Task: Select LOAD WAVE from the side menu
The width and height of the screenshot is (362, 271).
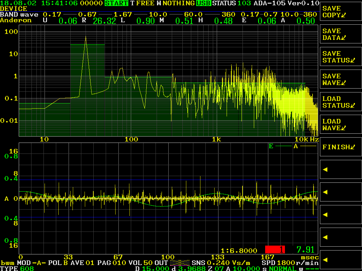Action: tap(341, 125)
